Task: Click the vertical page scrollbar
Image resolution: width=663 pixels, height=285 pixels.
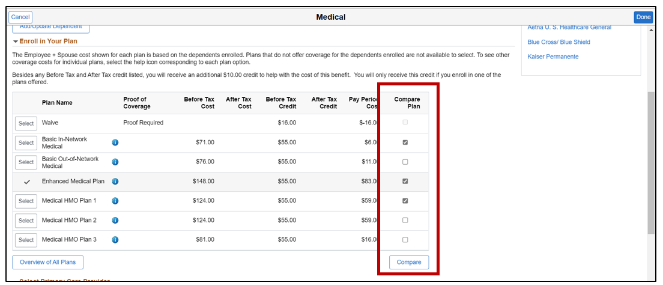Action: pyautogui.click(x=651, y=162)
